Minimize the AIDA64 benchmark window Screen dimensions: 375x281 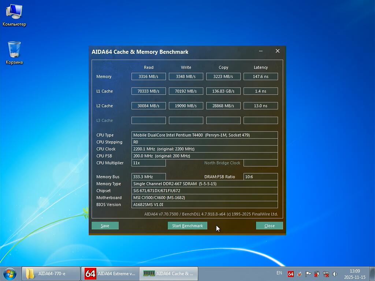(261, 51)
